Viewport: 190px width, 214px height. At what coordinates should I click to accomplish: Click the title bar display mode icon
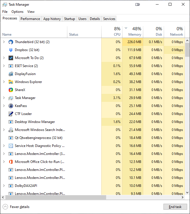138,5
